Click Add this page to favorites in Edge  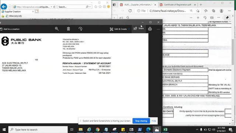[x=198, y=11]
